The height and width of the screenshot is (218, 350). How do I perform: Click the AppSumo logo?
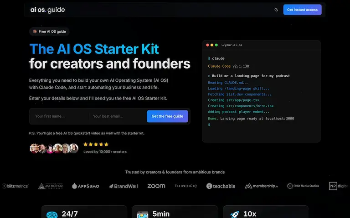click(x=86, y=186)
